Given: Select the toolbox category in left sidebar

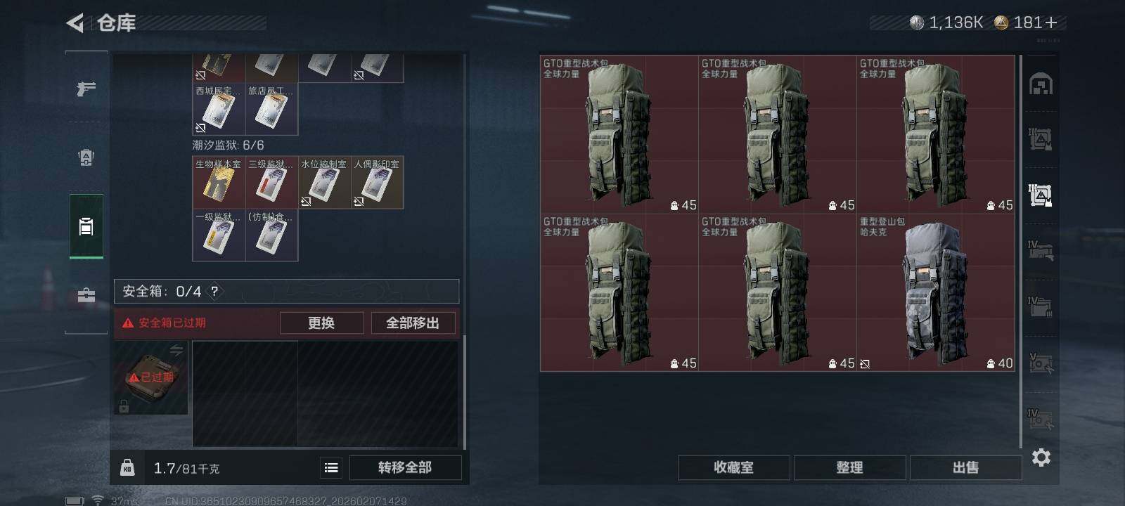Looking at the screenshot, I should click(86, 295).
